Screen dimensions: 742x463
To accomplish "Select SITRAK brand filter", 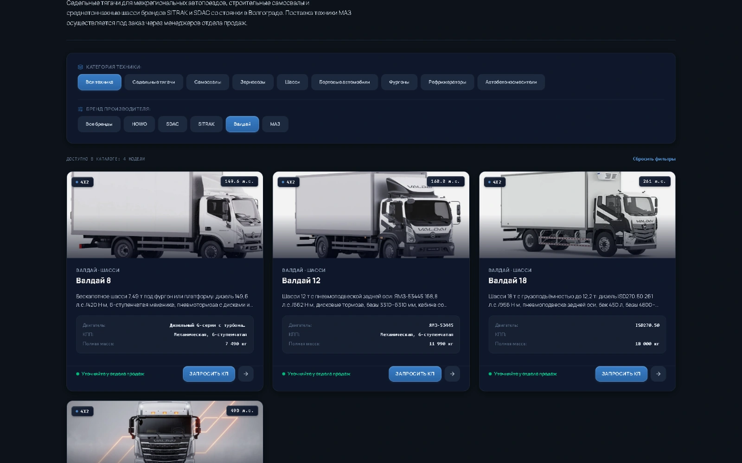I will 206,124.
